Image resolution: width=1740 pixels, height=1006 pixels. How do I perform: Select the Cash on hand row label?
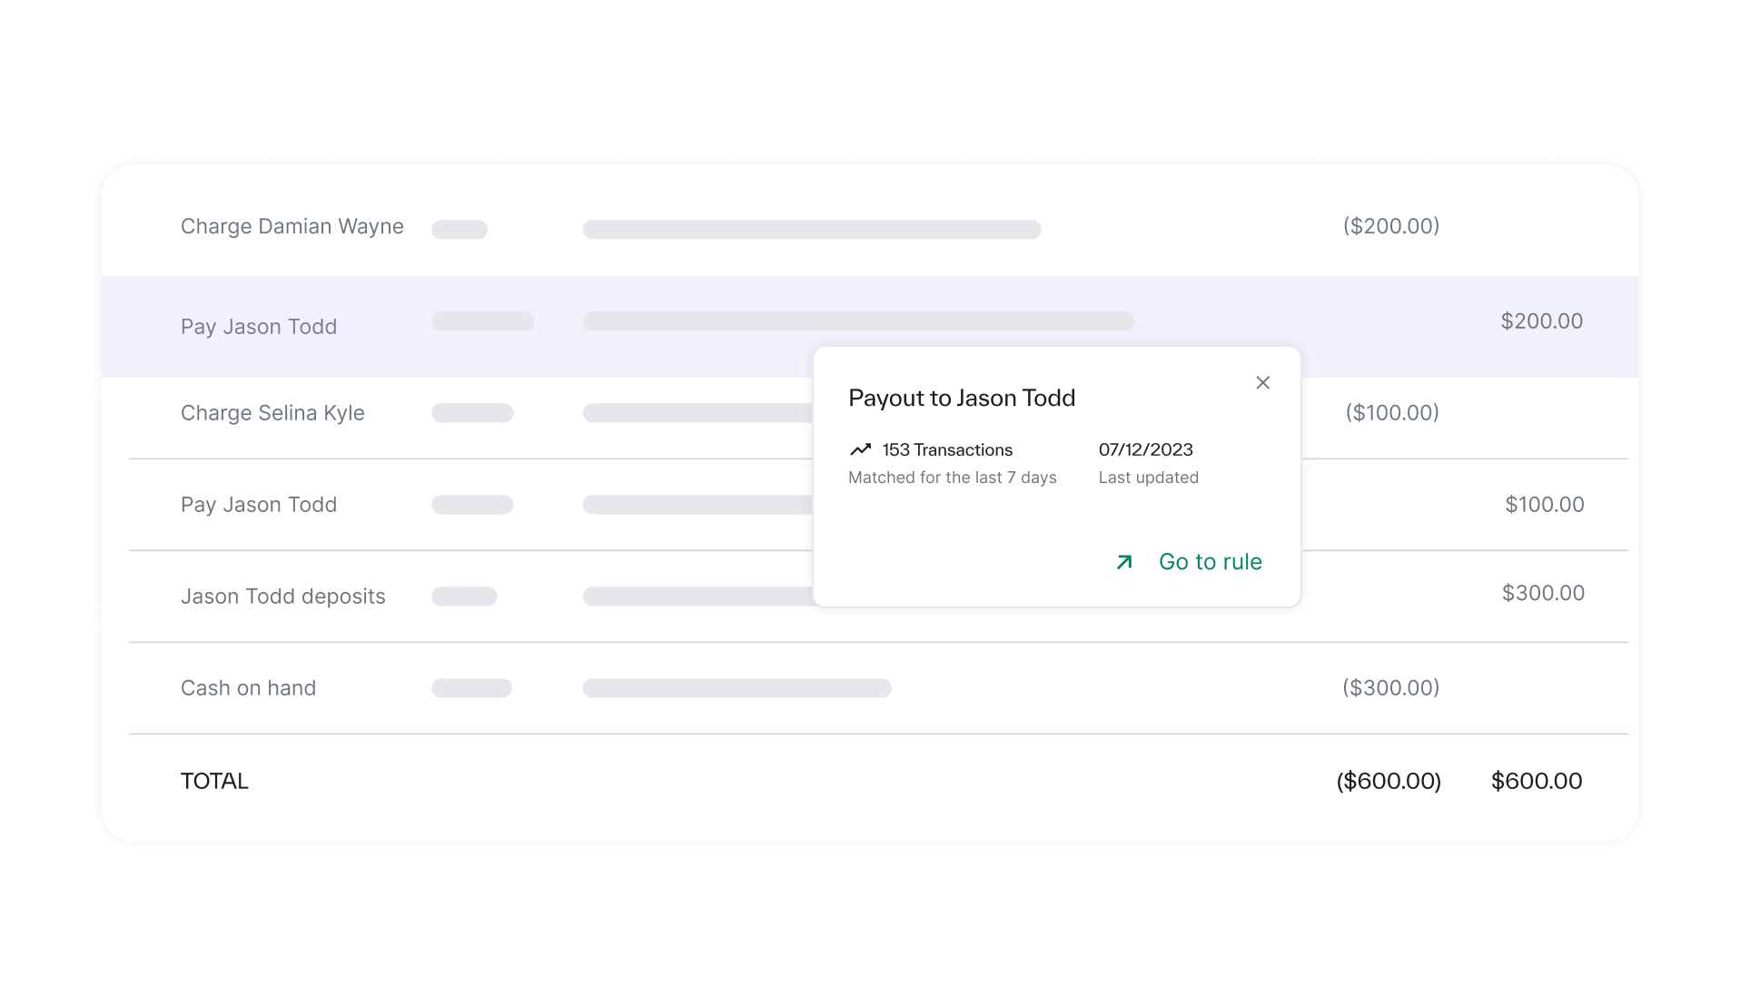point(248,688)
